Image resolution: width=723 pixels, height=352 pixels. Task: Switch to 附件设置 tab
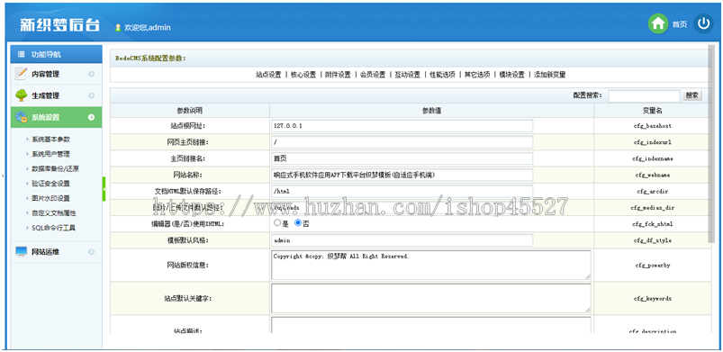coord(338,75)
